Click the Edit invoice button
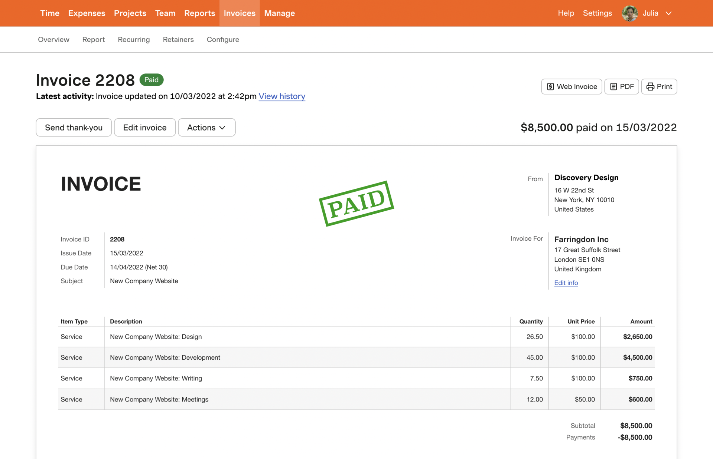This screenshot has height=459, width=713. pyautogui.click(x=144, y=128)
